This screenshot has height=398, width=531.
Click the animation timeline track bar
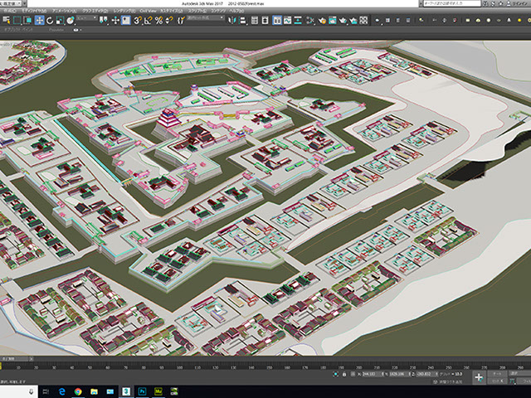[x=249, y=365]
